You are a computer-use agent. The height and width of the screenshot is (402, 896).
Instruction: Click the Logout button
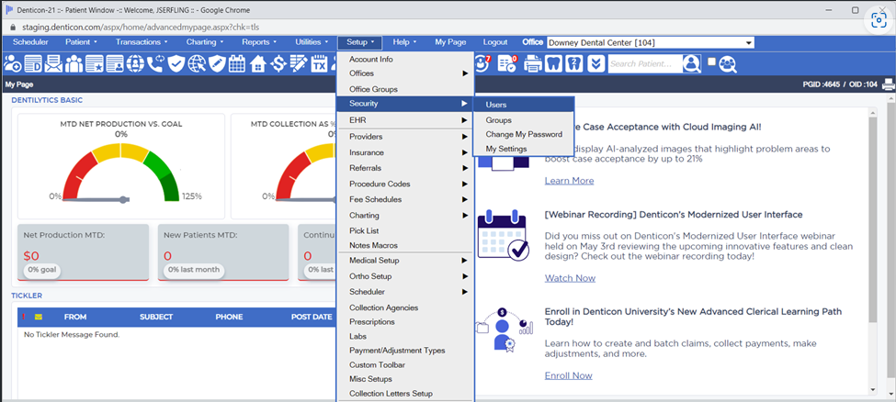[x=494, y=42]
